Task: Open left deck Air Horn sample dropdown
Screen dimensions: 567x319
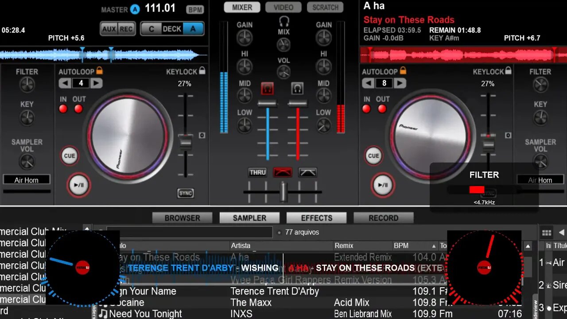Action: point(27,180)
